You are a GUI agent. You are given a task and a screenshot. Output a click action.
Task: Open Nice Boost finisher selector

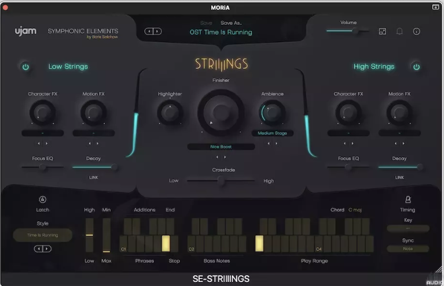[x=221, y=147]
